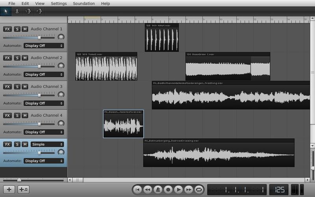This screenshot has height=197, width=315.
Task: Start playback with the play button
Action: [178, 190]
